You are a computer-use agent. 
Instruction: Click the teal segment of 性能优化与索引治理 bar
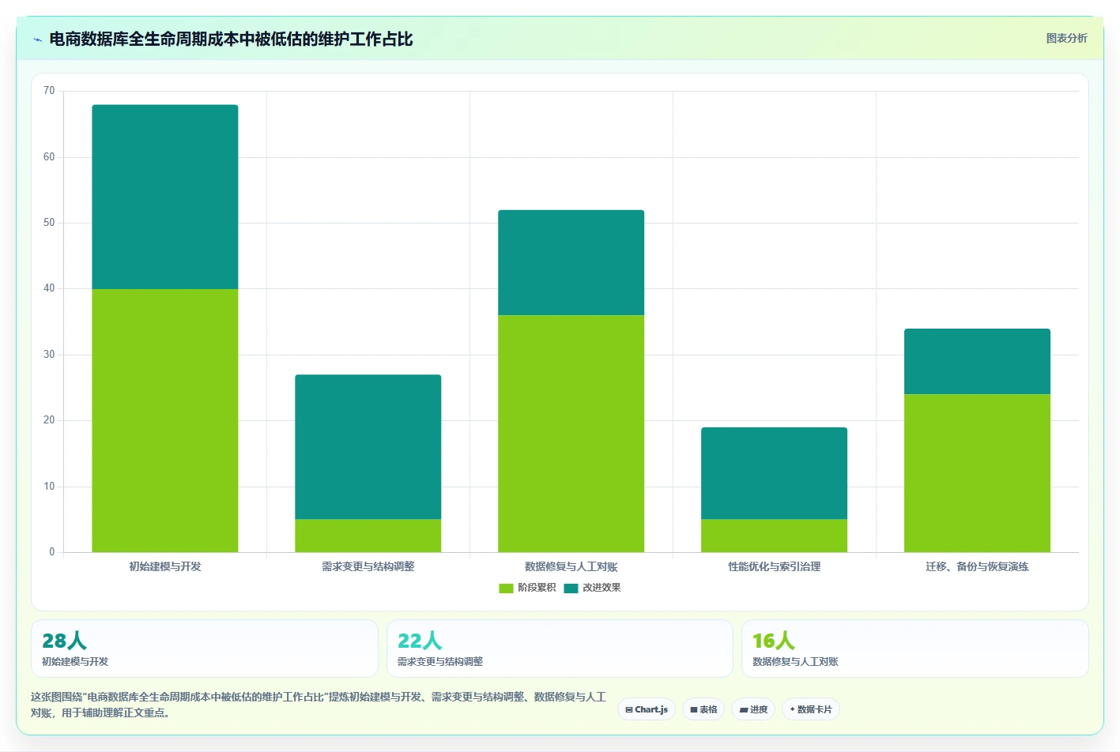[775, 473]
